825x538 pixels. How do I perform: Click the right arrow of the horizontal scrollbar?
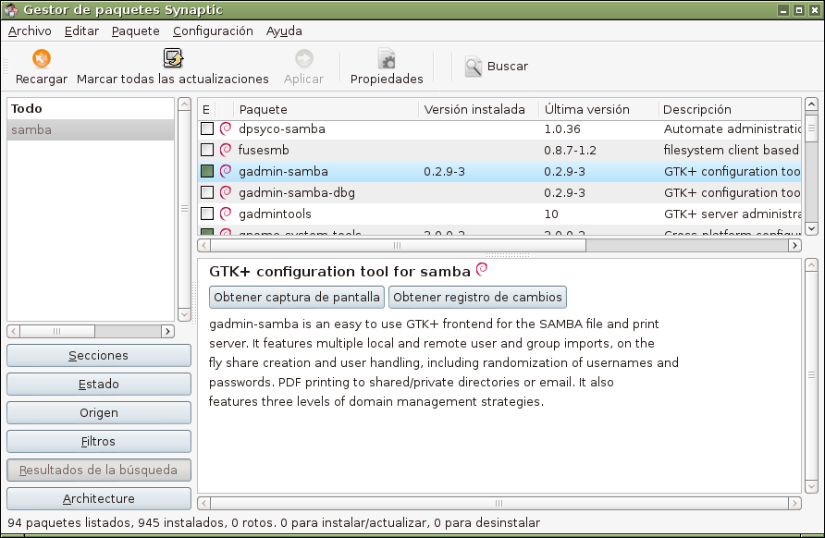pyautogui.click(x=794, y=246)
